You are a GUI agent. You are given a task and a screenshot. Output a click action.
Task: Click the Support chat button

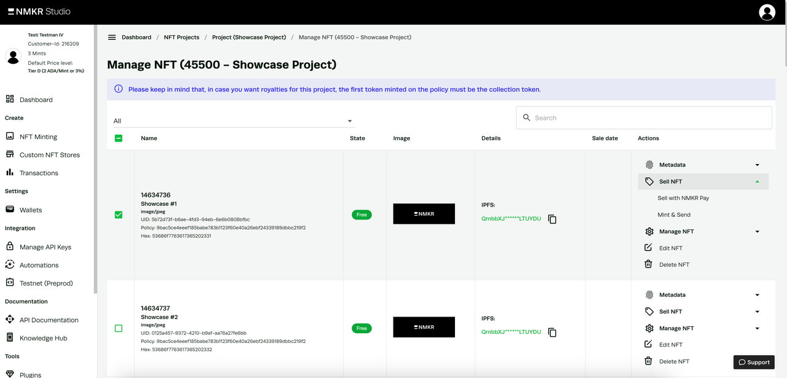coord(754,362)
